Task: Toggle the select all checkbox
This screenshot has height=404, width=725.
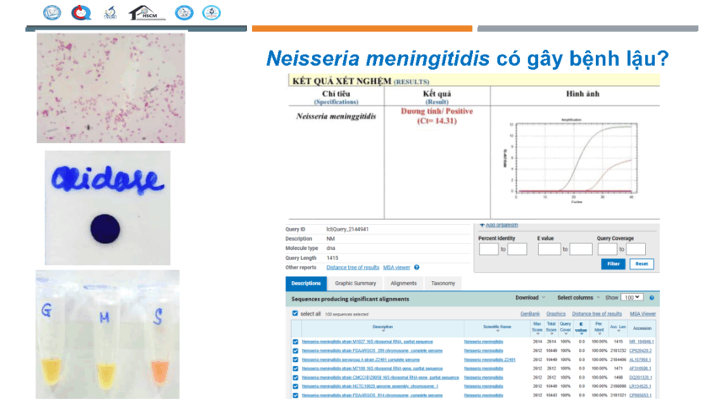Action: click(294, 313)
